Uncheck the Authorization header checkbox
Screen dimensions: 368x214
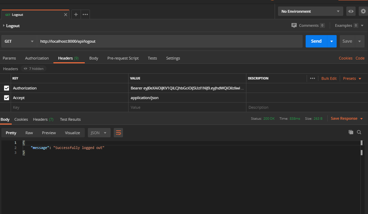pyautogui.click(x=7, y=88)
